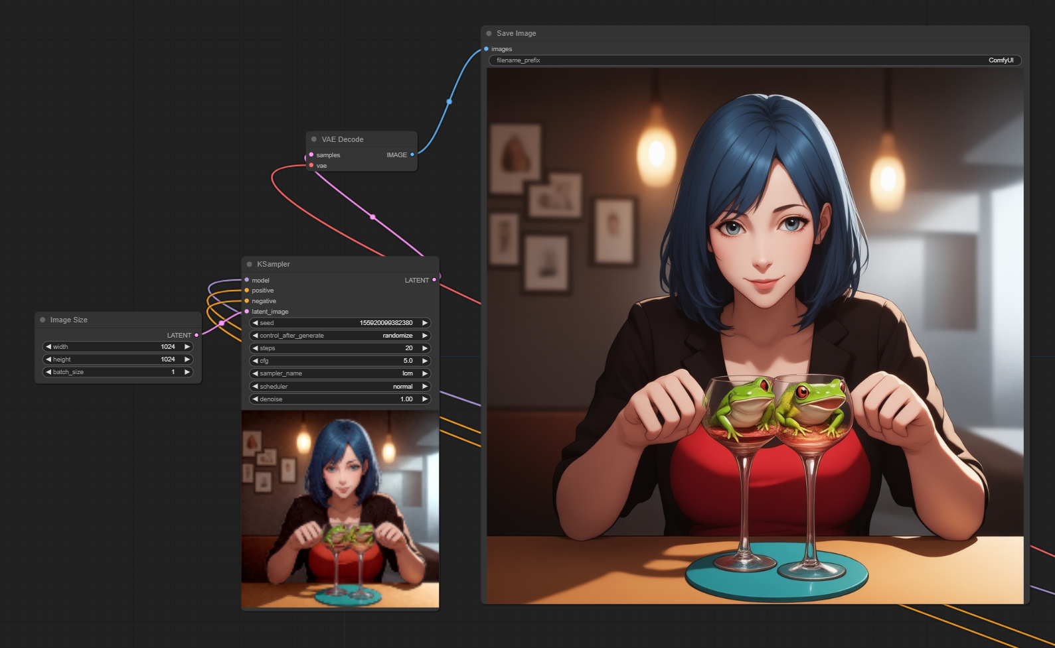Increase steps with the right arrow
The image size is (1055, 648).
point(425,348)
